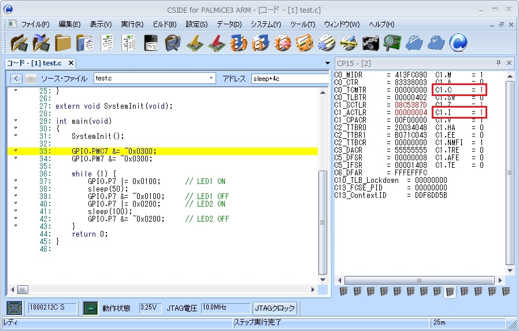The width and height of the screenshot is (519, 331).
Task: Toggle the gutter marker on line 40
Action: [15, 204]
